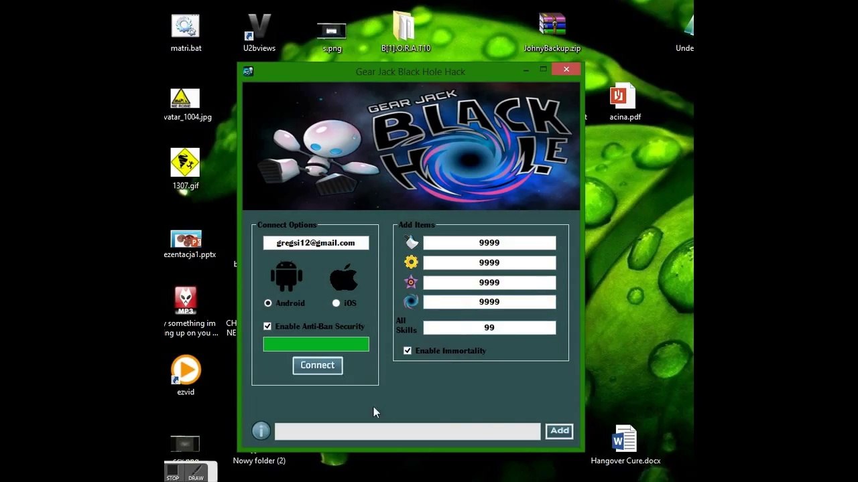Click the hack window title bar icon
Screen dimensions: 858x482
(248, 71)
